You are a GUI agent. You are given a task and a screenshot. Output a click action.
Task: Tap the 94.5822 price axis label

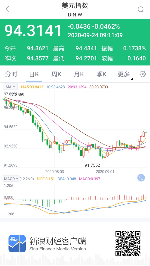click(10, 127)
